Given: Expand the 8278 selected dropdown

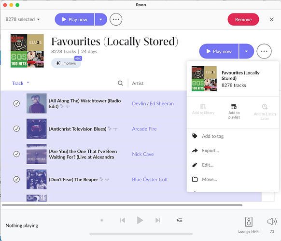Looking at the screenshot, I should coord(23,19).
